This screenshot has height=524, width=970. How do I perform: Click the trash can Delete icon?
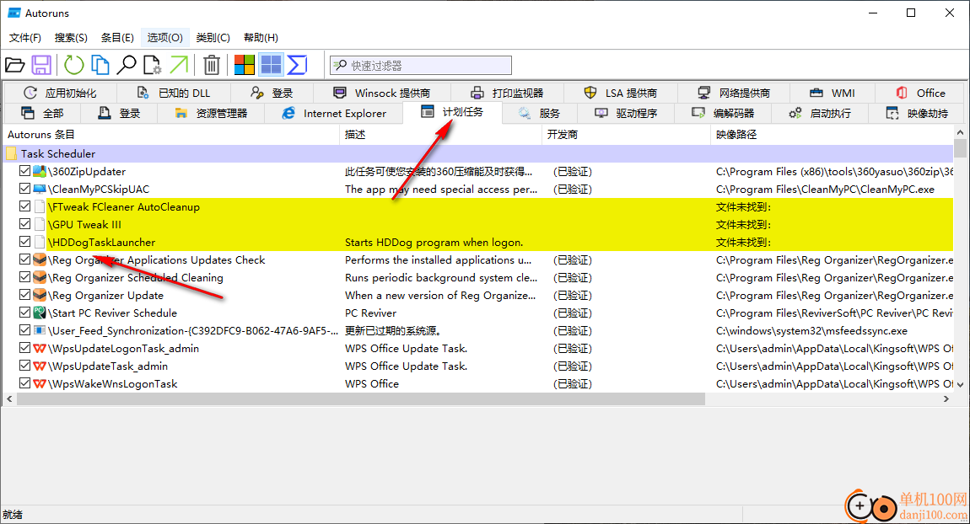click(212, 65)
